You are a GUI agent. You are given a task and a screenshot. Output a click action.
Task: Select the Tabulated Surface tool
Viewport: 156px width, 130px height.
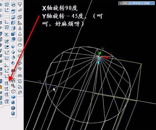click(20, 81)
